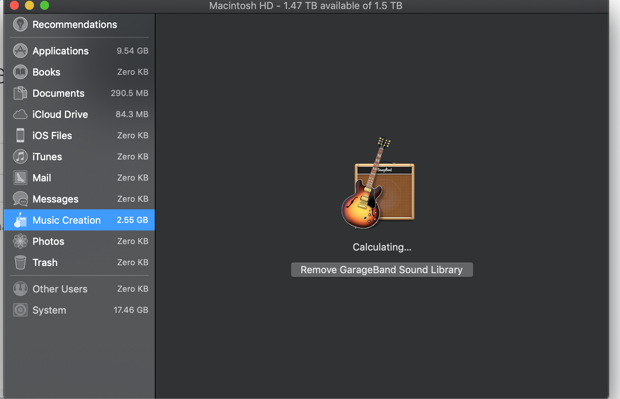Image resolution: width=620 pixels, height=399 pixels.
Task: Click the Documents pages icon
Action: click(20, 93)
